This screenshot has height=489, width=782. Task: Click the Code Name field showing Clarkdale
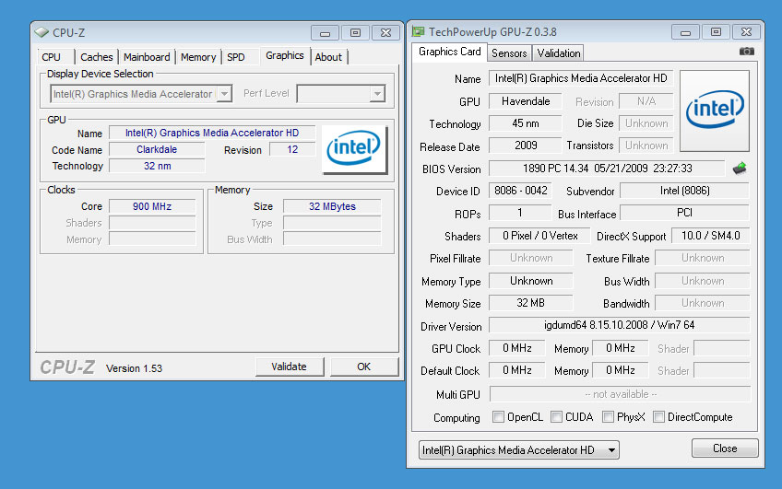tap(157, 149)
